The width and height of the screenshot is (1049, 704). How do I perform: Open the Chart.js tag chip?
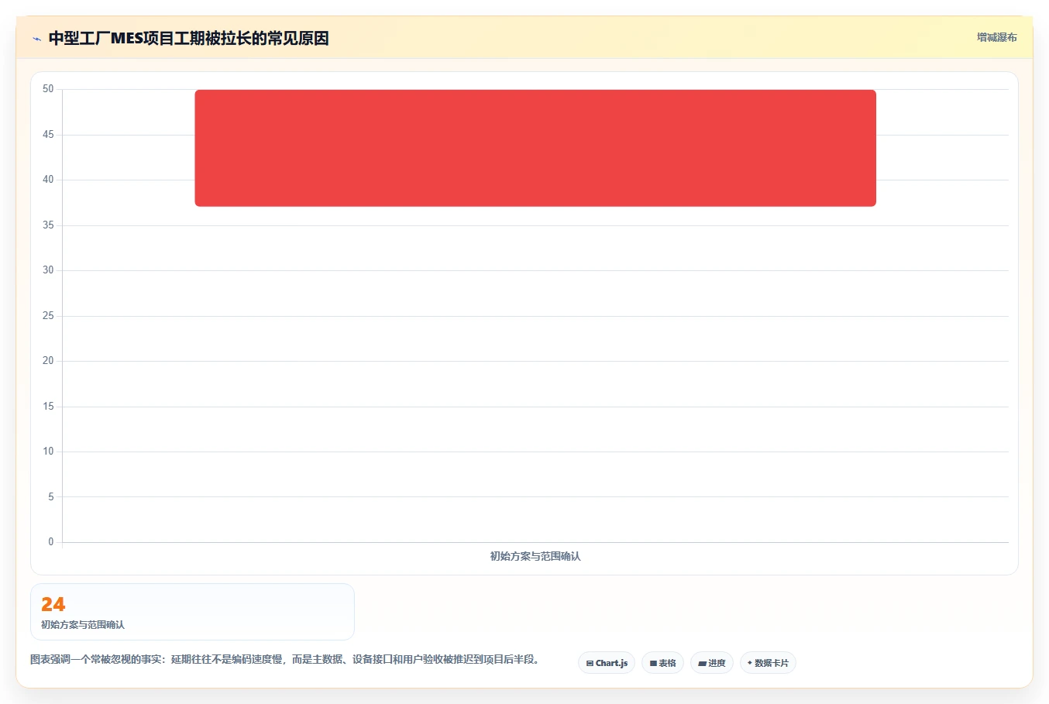point(607,663)
